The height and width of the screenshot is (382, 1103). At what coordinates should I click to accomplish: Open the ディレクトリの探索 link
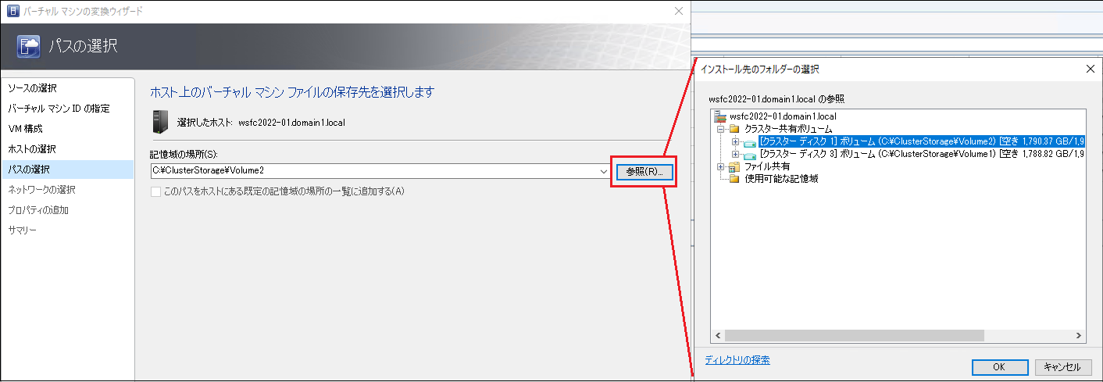tap(737, 360)
